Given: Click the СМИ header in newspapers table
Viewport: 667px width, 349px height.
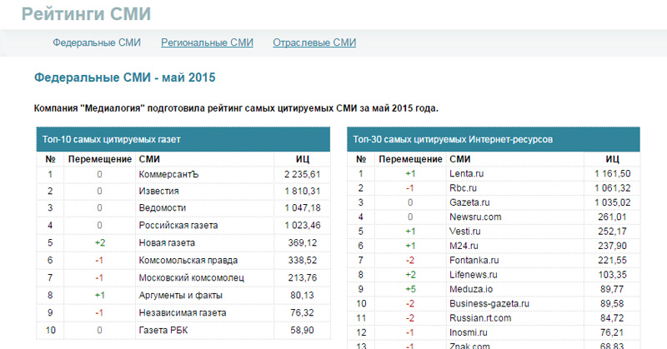Looking at the screenshot, I should [149, 159].
